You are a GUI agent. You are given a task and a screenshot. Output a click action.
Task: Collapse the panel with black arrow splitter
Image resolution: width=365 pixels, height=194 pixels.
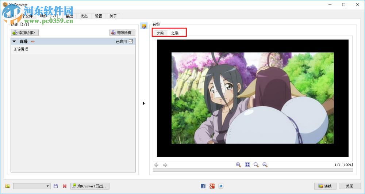(143, 103)
